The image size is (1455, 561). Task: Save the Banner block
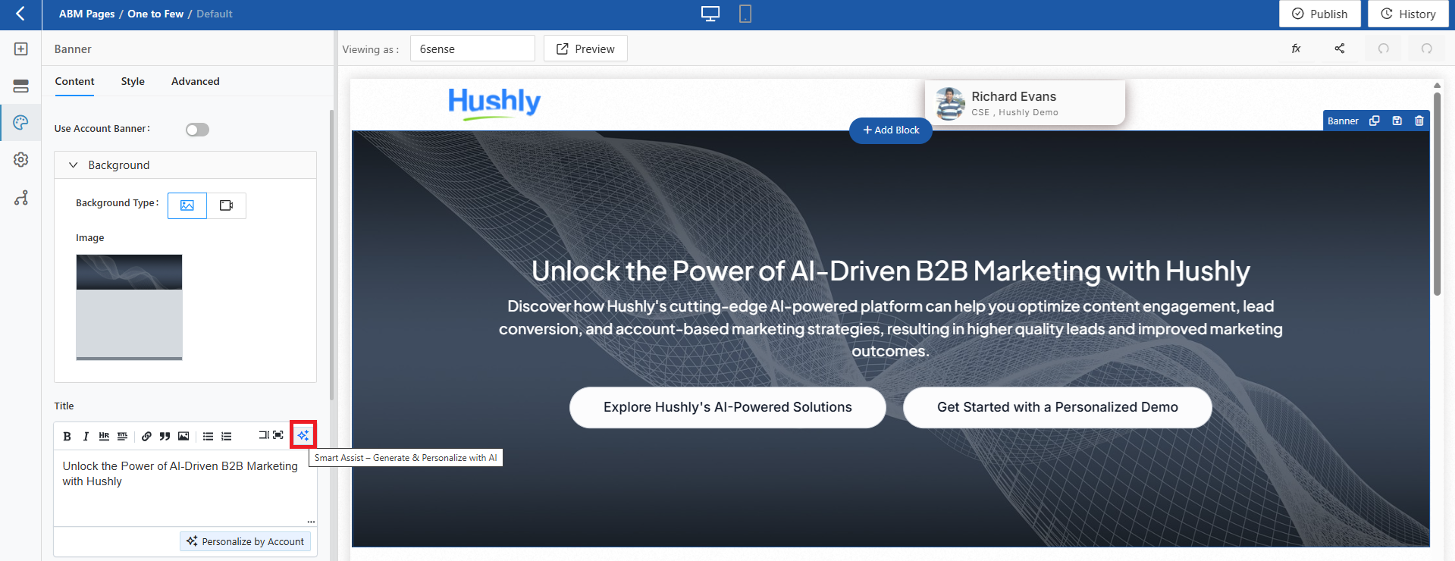(x=1397, y=121)
